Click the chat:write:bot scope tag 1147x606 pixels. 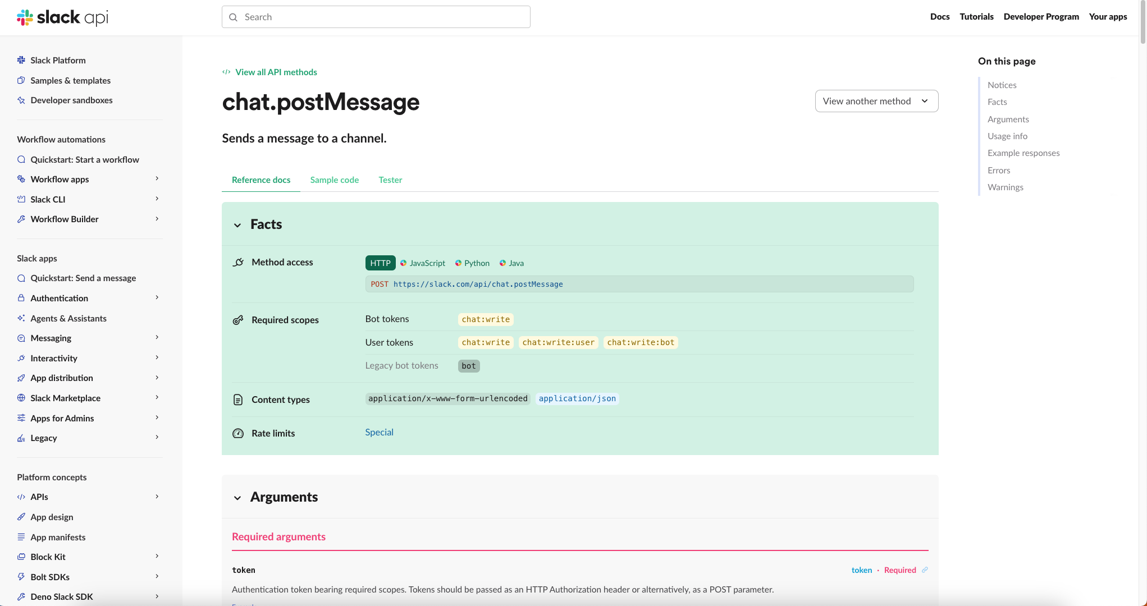(641, 342)
